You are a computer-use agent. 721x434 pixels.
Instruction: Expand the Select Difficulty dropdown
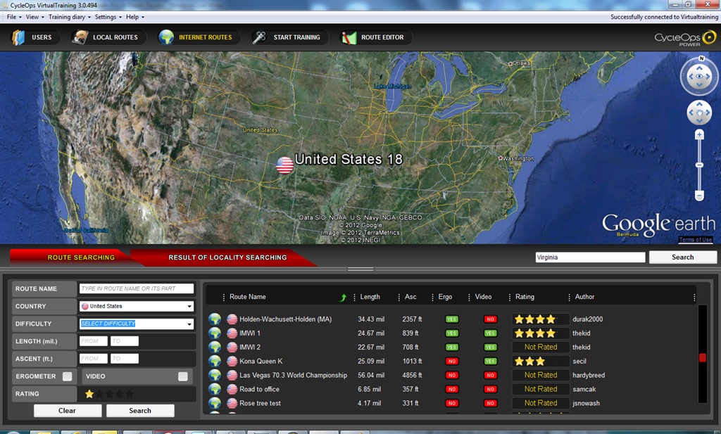click(137, 324)
